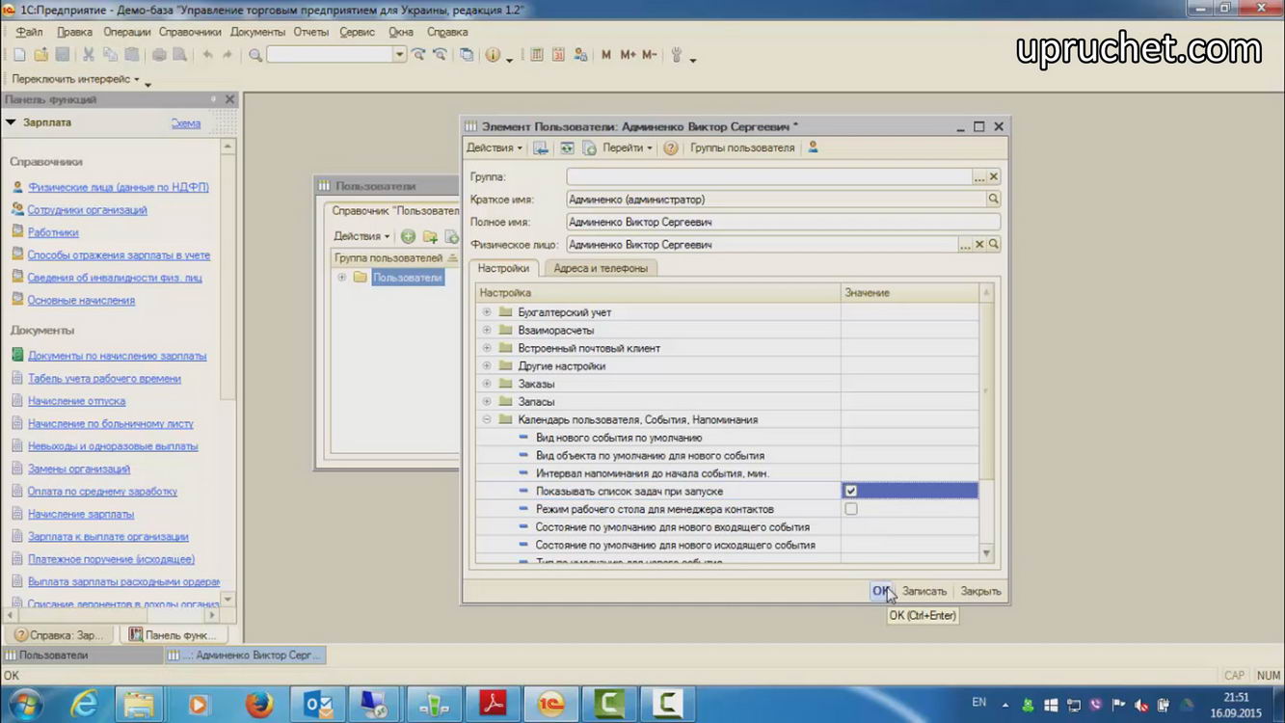Click the copy element icon before Перейти
Screen dimensions: 1285x723
(589, 147)
